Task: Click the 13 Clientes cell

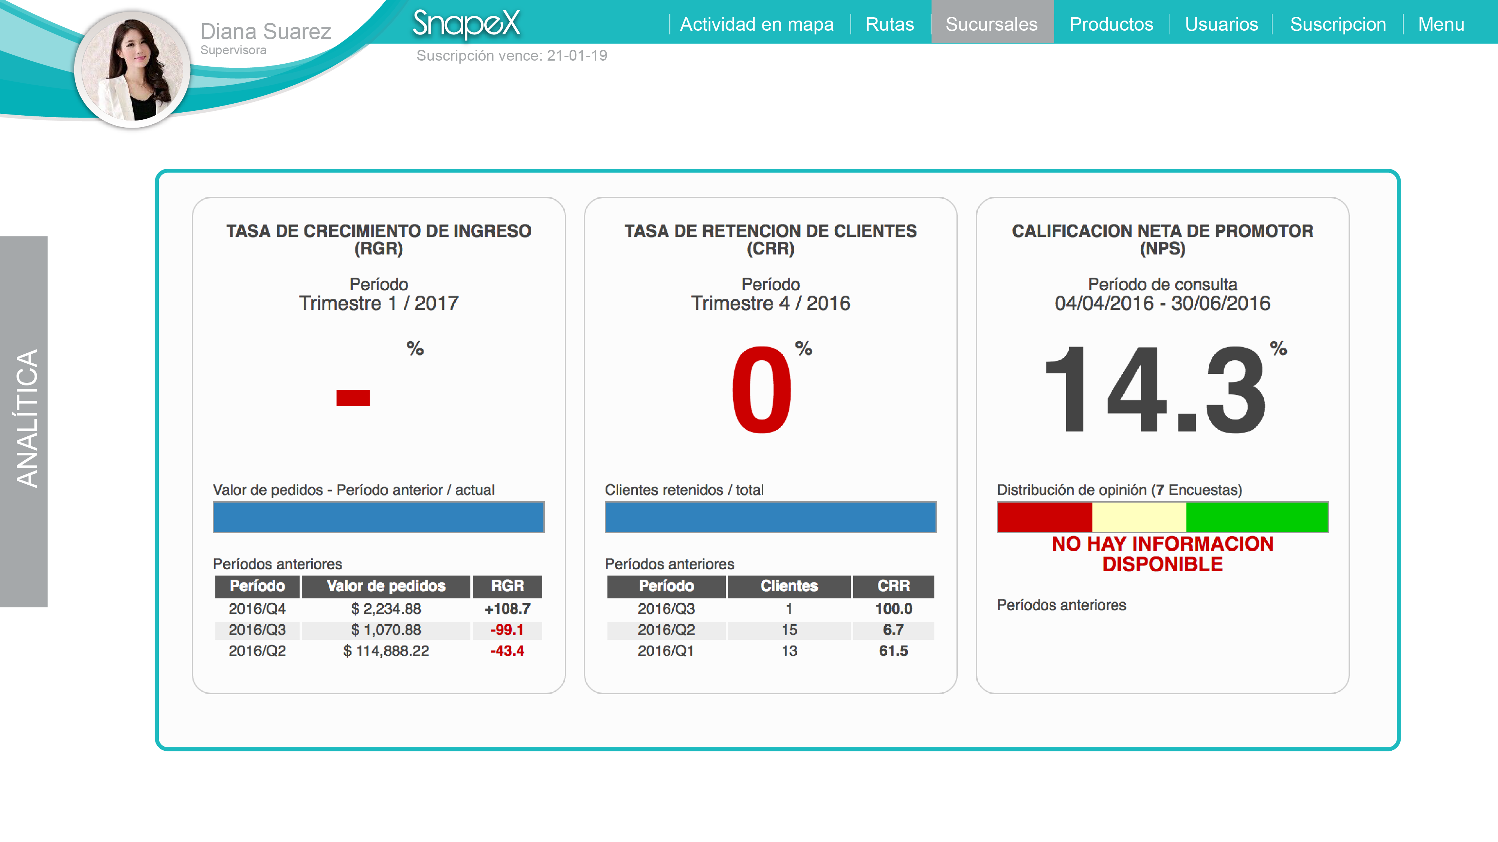Action: pyautogui.click(x=789, y=651)
